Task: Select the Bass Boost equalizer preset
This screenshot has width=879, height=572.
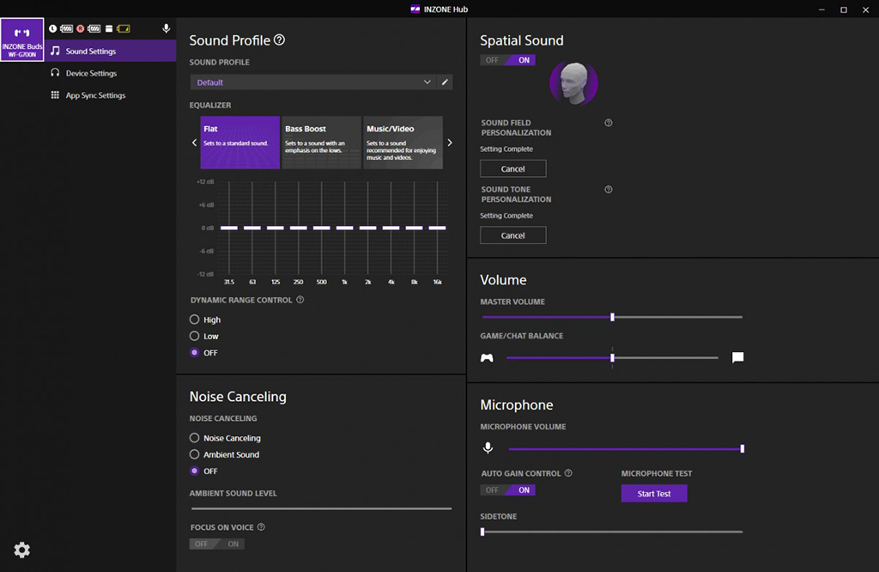Action: (x=321, y=143)
